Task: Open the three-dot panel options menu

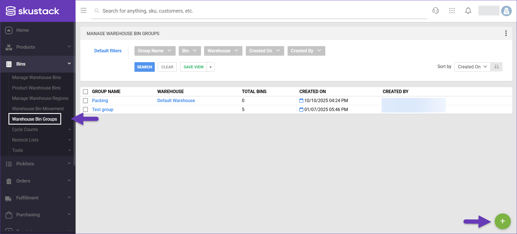Action: pyautogui.click(x=506, y=33)
